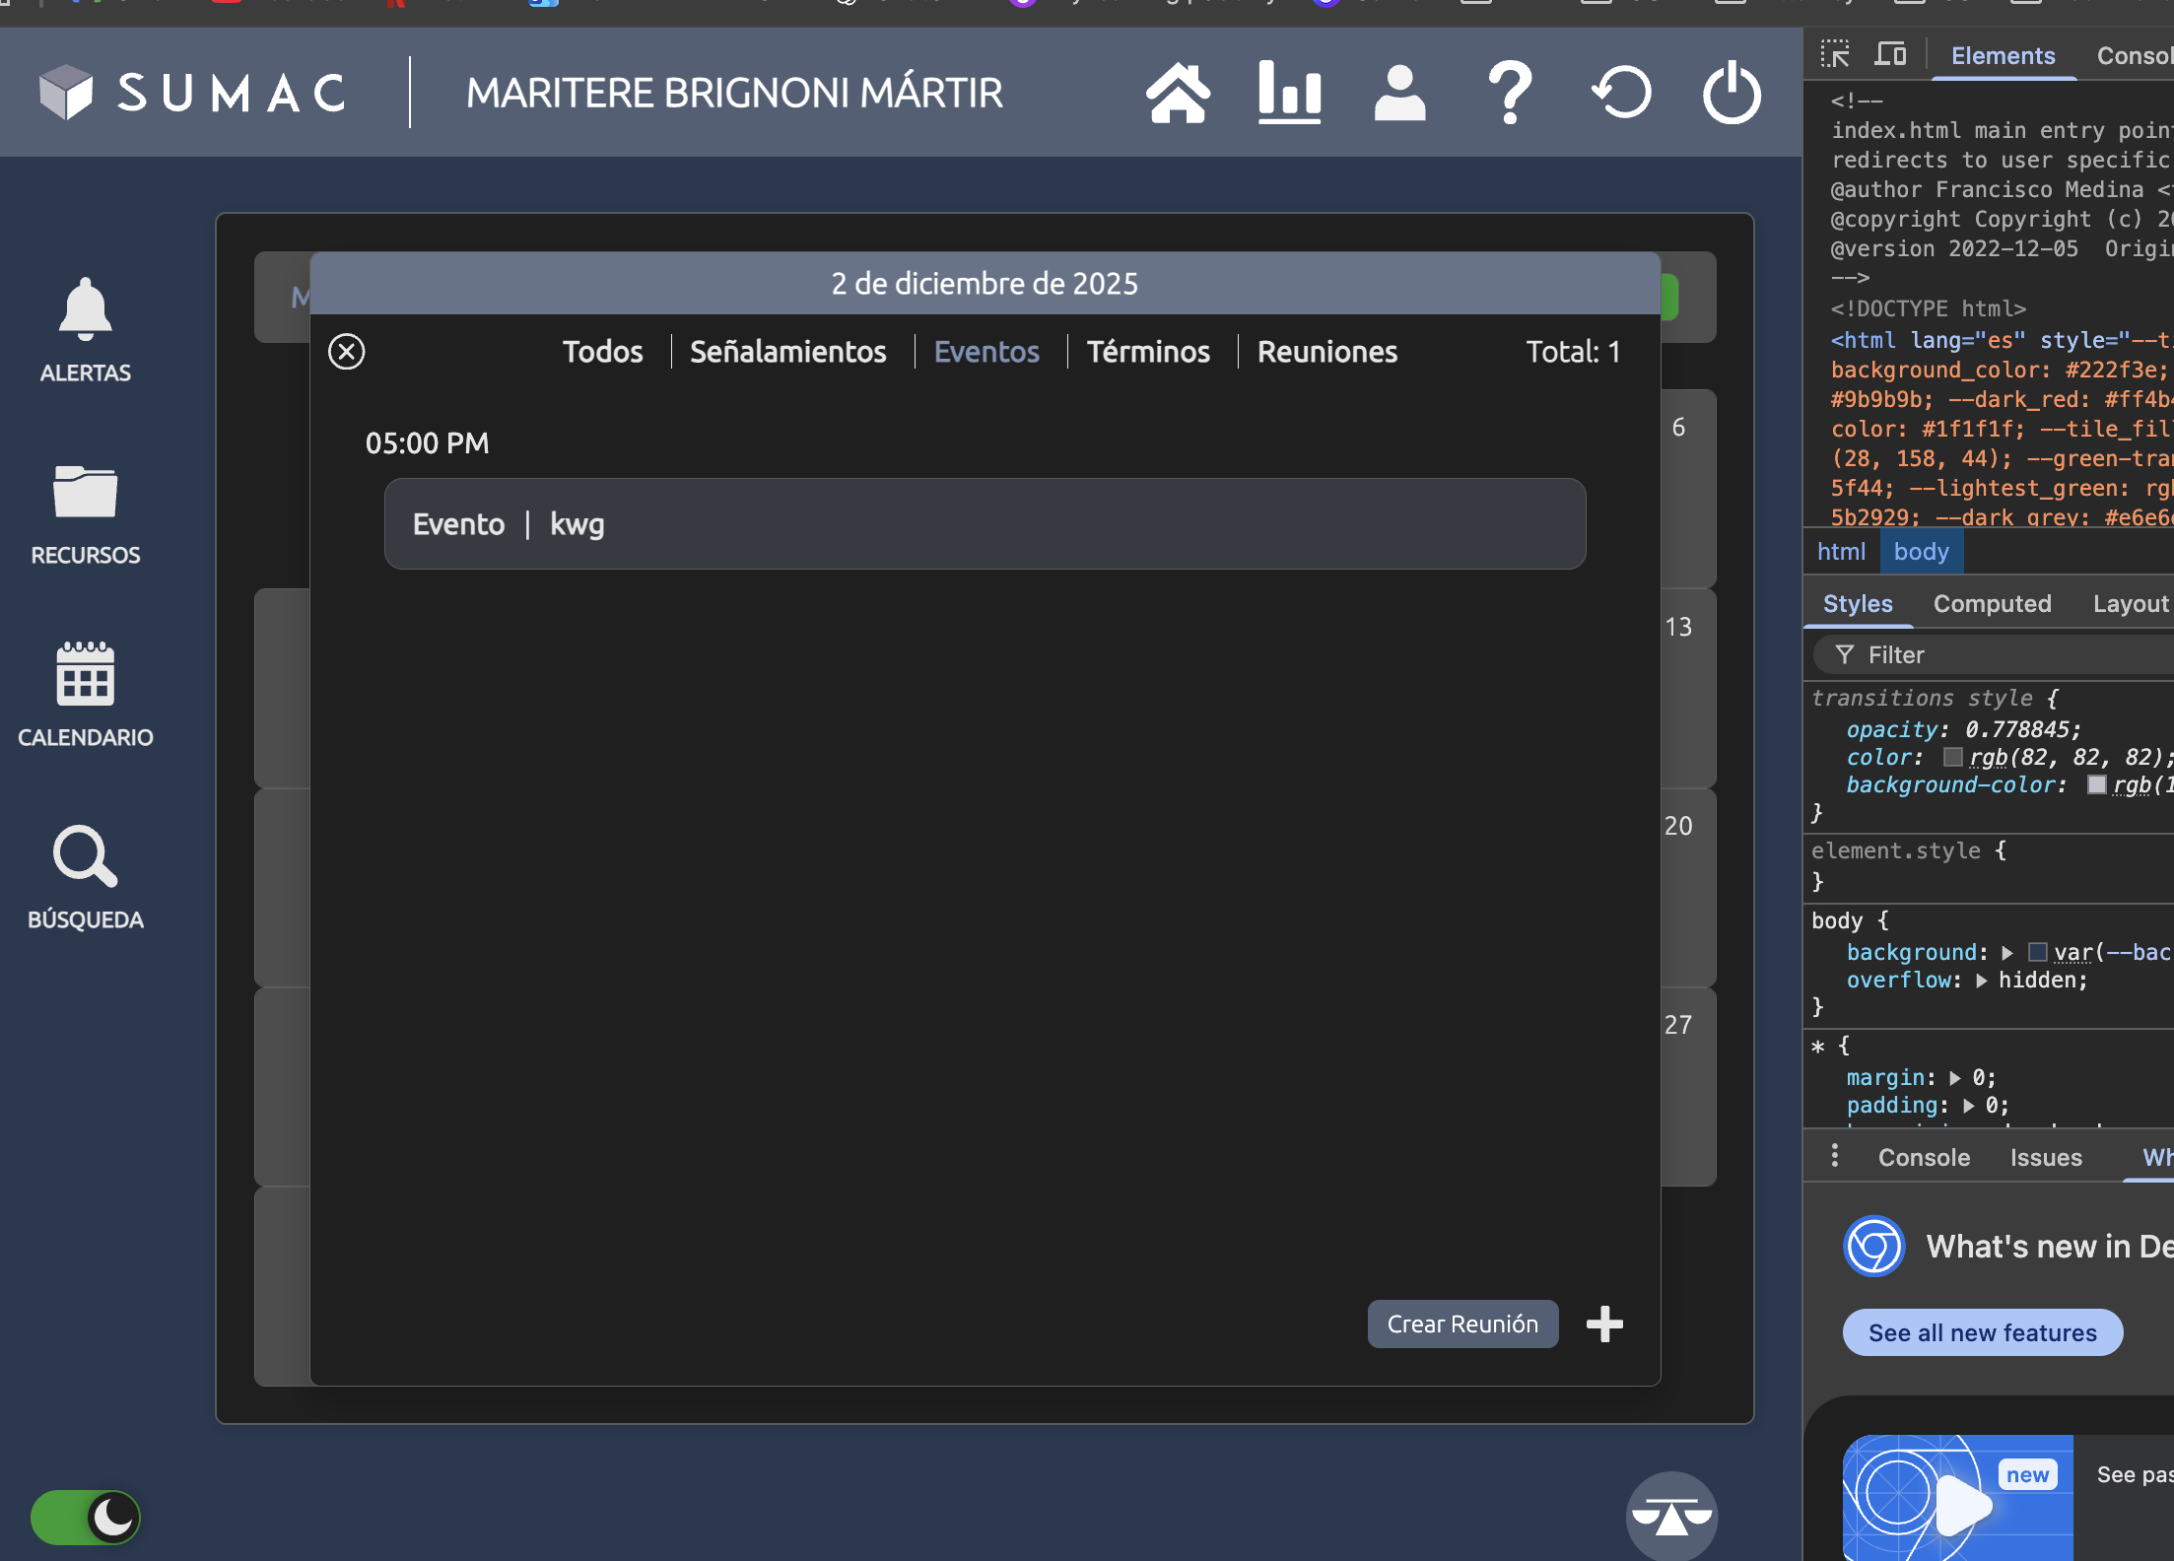This screenshot has height=1561, width=2174.
Task: Expand the overflow property disclosure triangle
Action: [x=1982, y=981]
